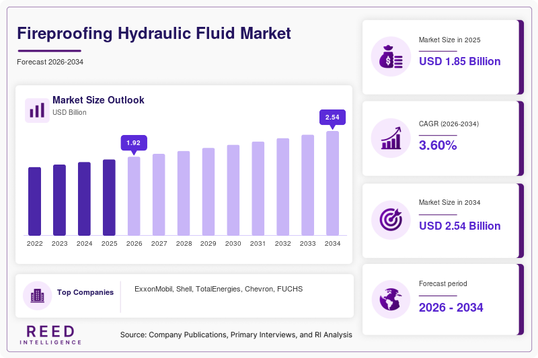Click the 2023 bar in the chart

pyautogui.click(x=59, y=200)
